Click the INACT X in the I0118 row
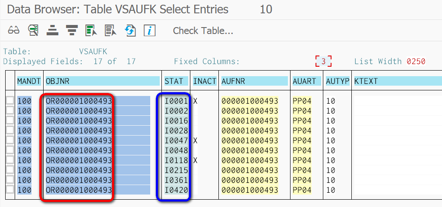 196,161
